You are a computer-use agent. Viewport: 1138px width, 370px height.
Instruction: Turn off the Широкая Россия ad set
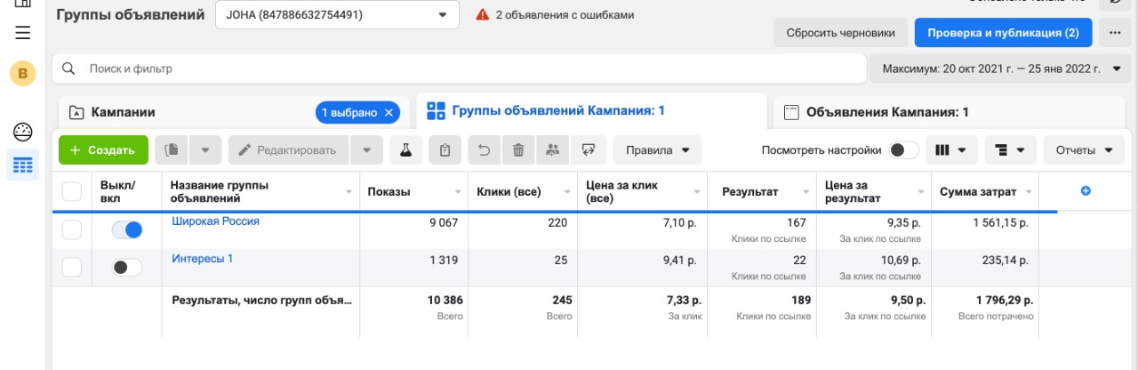(127, 230)
